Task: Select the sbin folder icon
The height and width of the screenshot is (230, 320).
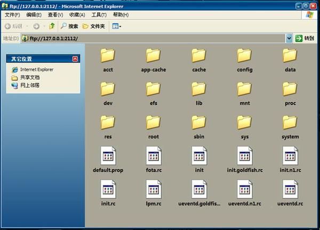Action: pyautogui.click(x=199, y=122)
